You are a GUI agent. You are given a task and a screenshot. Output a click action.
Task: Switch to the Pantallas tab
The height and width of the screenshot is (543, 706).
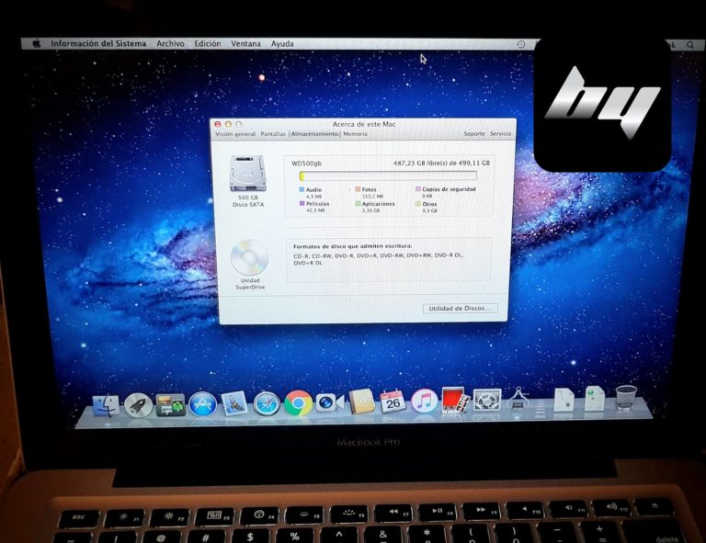pyautogui.click(x=273, y=134)
